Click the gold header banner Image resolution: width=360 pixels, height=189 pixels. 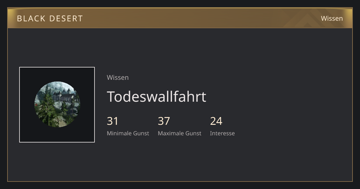tap(180, 18)
